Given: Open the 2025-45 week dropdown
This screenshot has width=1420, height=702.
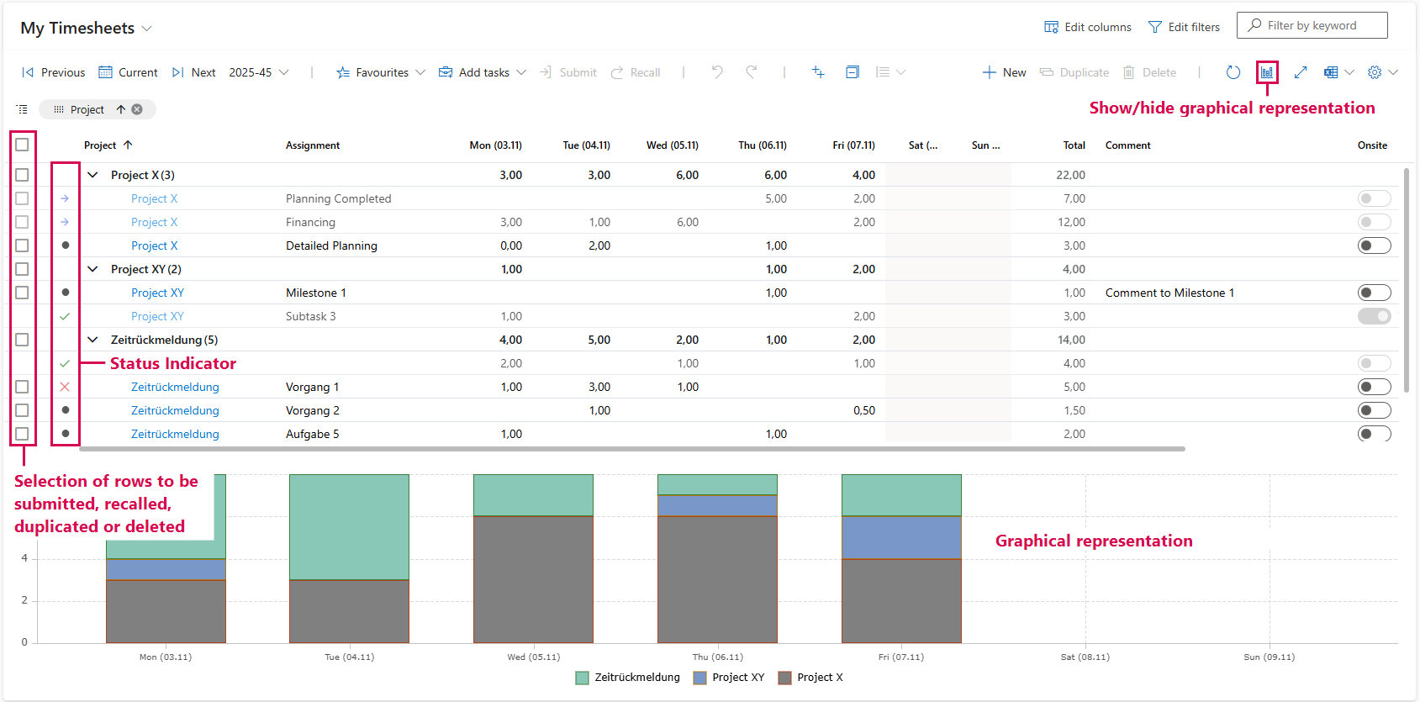Looking at the screenshot, I should click(x=258, y=72).
